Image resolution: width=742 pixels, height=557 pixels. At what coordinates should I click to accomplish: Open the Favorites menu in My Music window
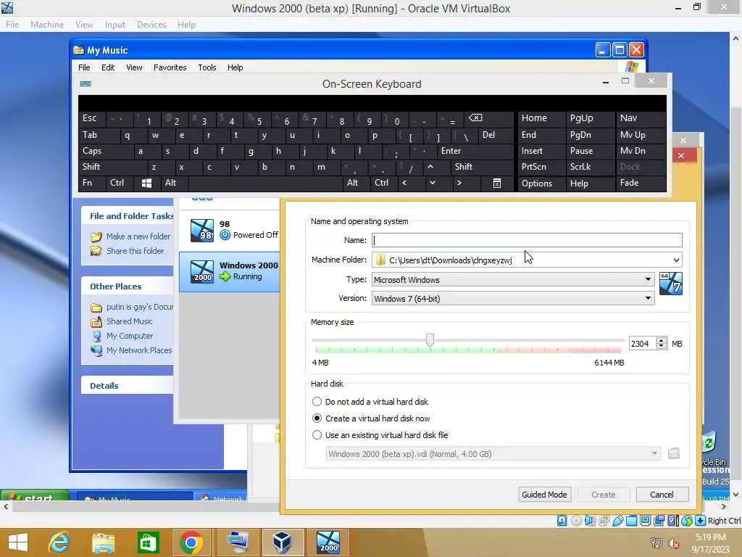(x=170, y=67)
